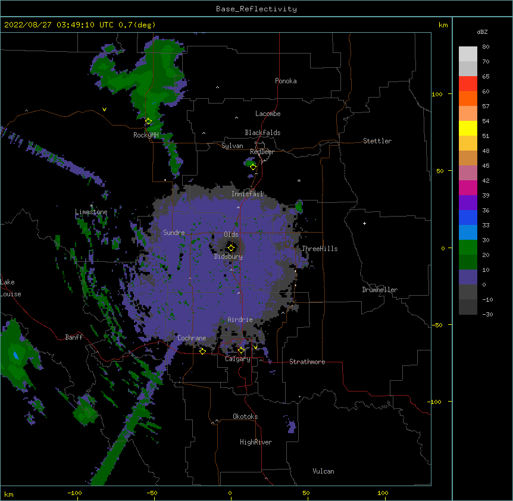The image size is (513, 501).
Task: Click the yellow diamond marker above Calgary label
Action: 241,350
